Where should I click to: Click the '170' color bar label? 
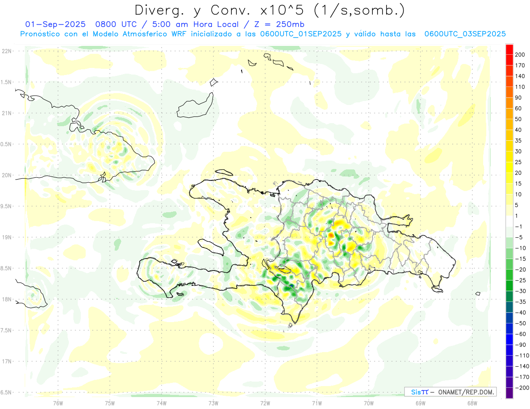coord(519,65)
